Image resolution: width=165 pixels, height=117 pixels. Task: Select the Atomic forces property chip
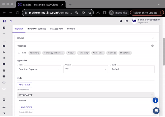click(98, 53)
